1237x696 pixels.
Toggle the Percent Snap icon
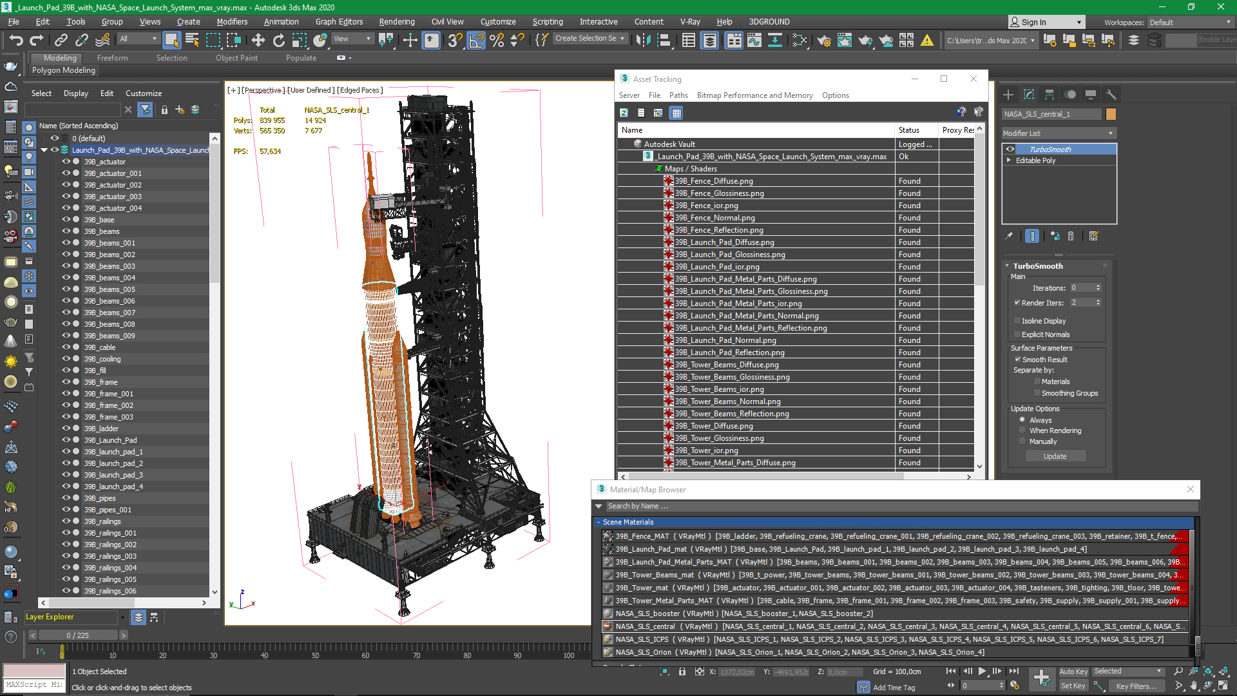497,40
